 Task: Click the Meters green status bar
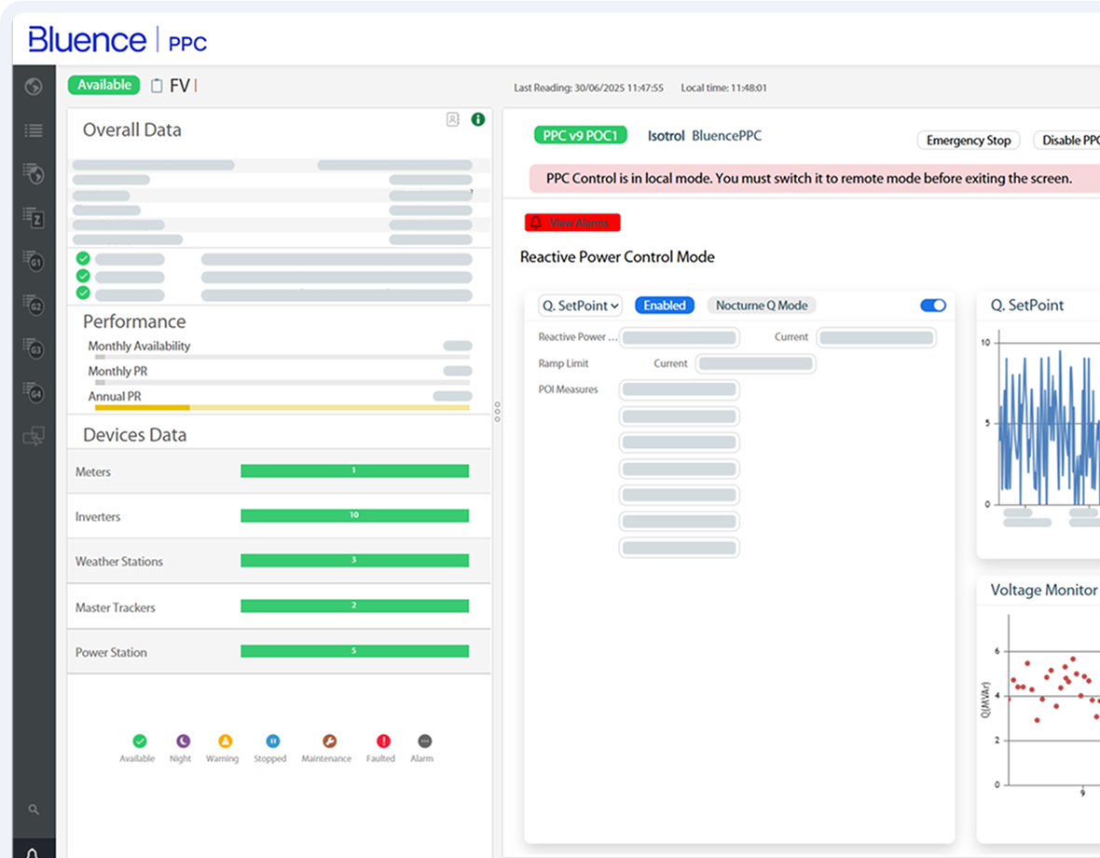click(x=354, y=471)
